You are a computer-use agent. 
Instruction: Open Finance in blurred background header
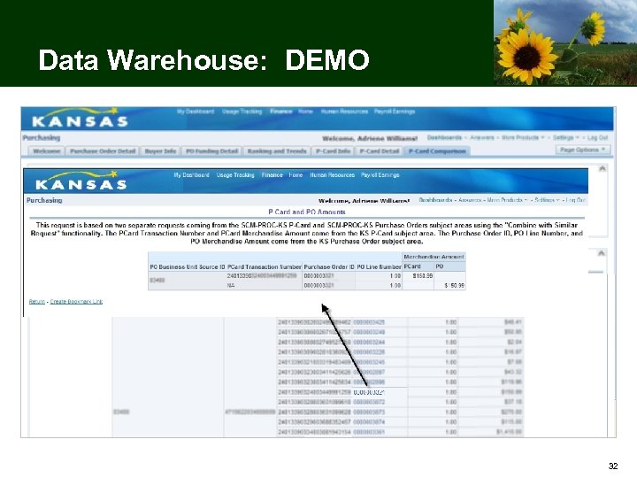click(281, 112)
